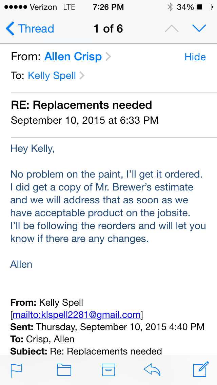Archive this message with the box icon

click(x=108, y=370)
